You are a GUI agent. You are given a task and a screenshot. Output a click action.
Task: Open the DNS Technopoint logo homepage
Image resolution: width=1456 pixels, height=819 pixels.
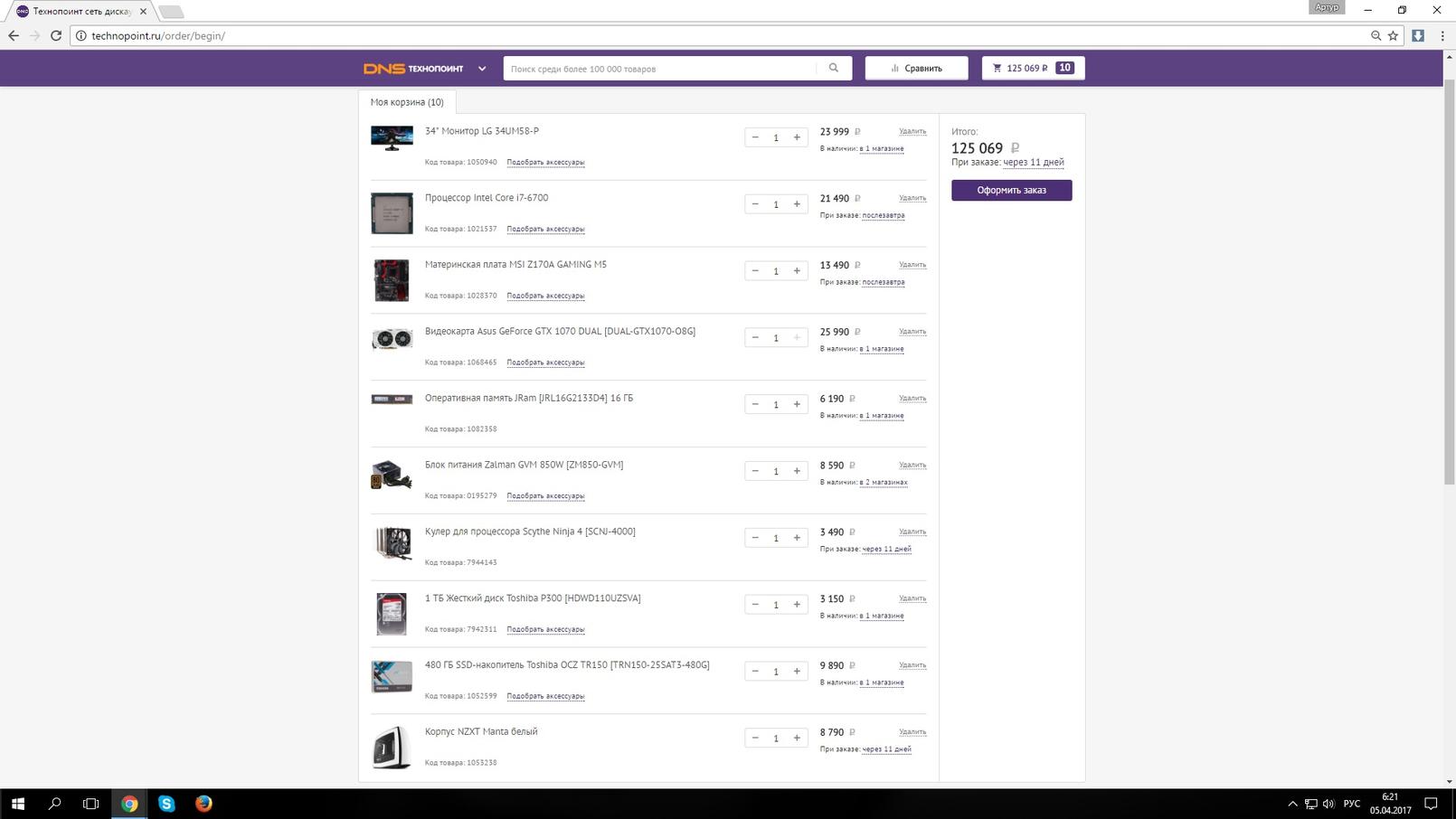[413, 69]
